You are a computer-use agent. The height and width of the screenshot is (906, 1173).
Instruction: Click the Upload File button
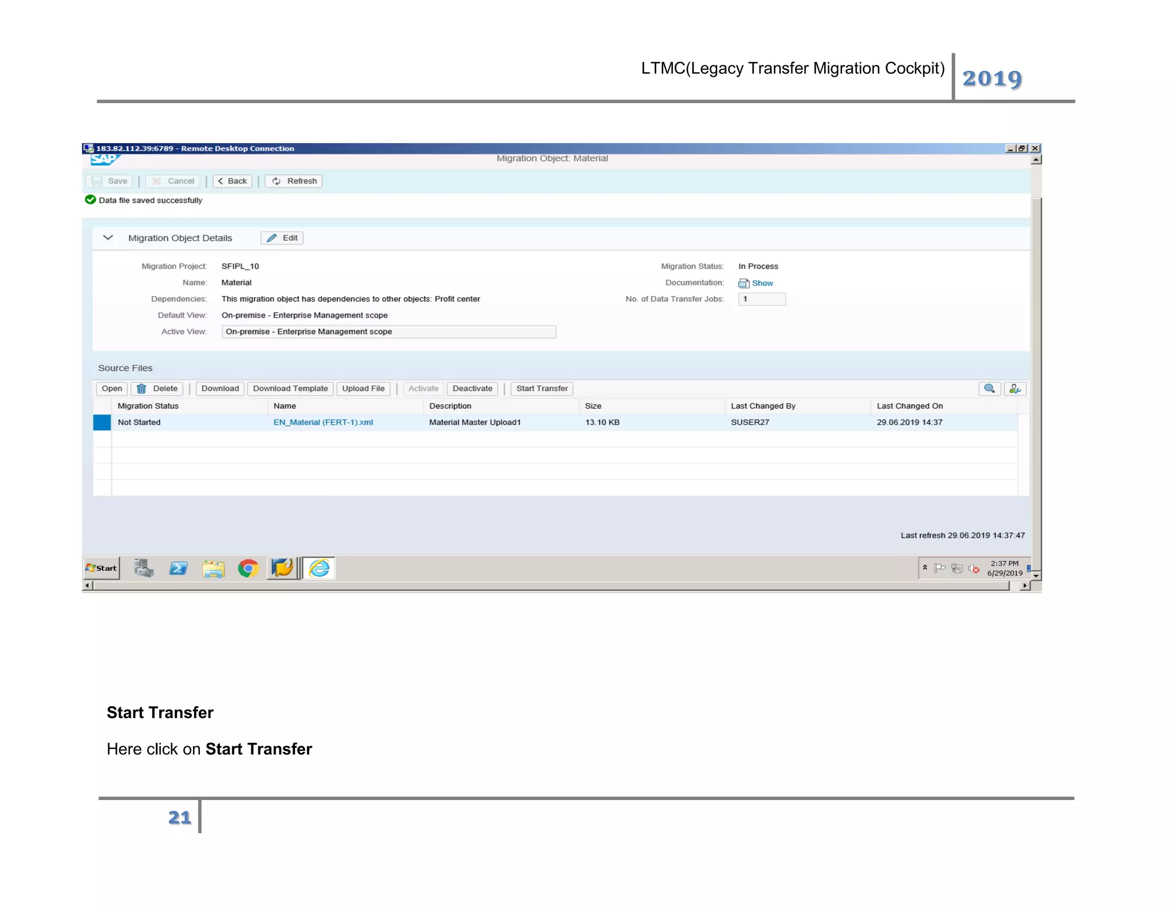pos(363,389)
